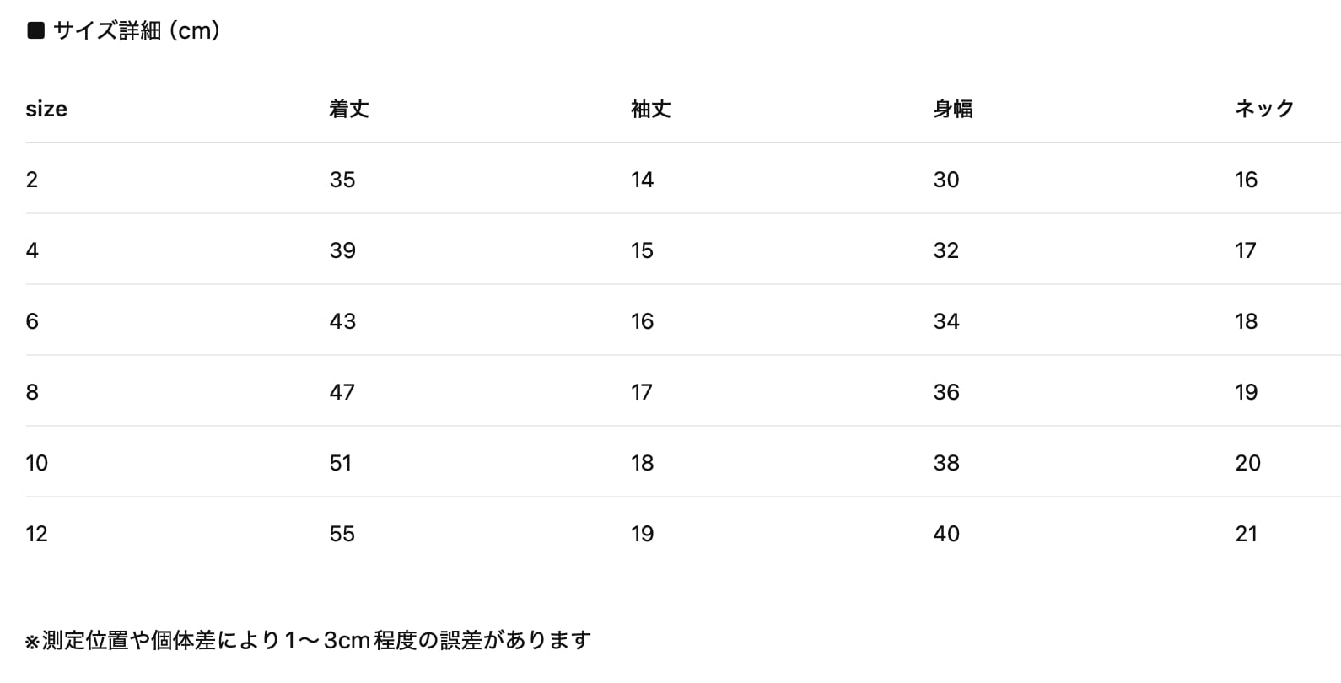
Task: Click 身幅 value 34 in size 6 row
Action: pyautogui.click(x=946, y=321)
